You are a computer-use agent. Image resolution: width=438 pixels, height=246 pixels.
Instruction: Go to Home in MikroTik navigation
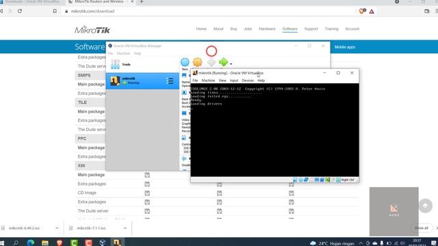(201, 29)
